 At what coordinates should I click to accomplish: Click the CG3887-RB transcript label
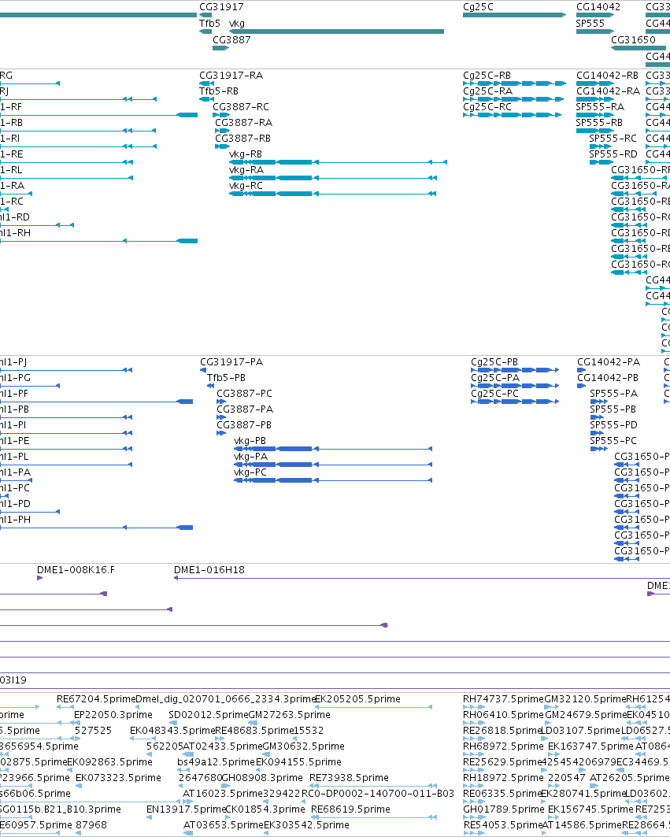[243, 139]
